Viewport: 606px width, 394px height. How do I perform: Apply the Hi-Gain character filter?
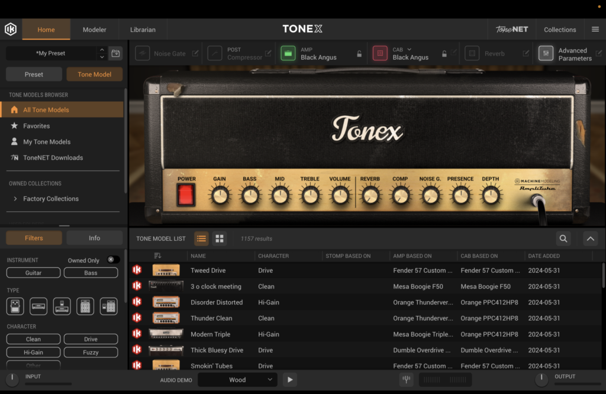click(x=33, y=353)
